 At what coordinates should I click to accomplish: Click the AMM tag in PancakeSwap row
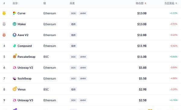click(x=83, y=57)
